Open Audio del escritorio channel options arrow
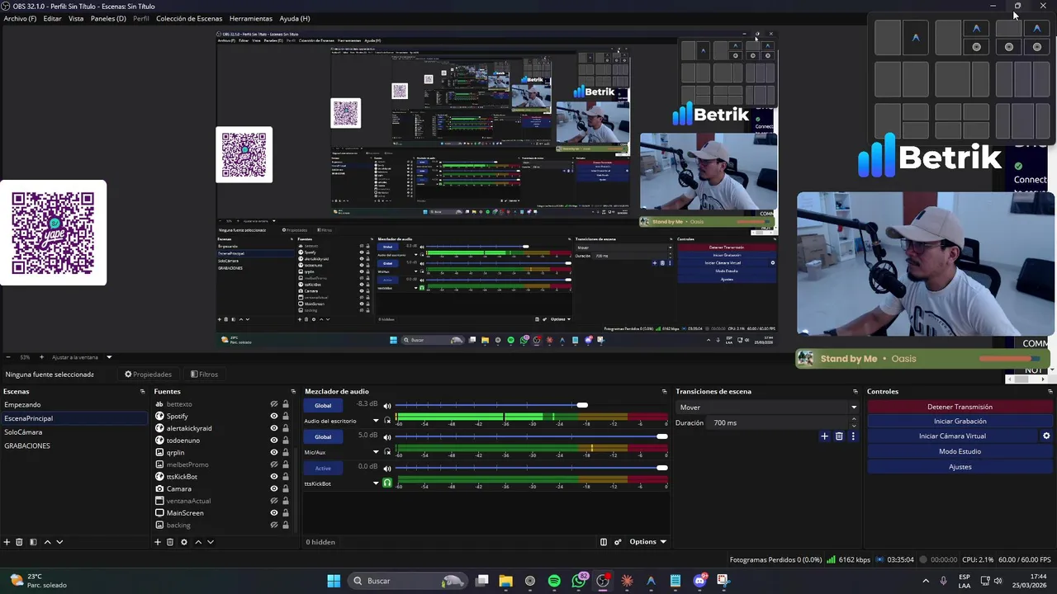The width and height of the screenshot is (1057, 594). pos(376,421)
